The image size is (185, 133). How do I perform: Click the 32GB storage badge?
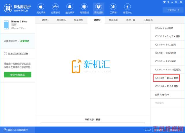point(14,25)
